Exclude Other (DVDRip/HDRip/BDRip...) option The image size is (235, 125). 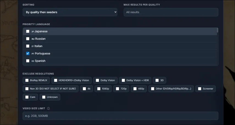tap(153, 89)
